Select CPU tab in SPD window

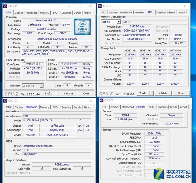[103, 13]
